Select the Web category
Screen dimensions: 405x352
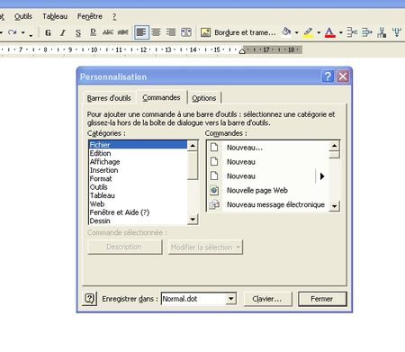click(139, 204)
